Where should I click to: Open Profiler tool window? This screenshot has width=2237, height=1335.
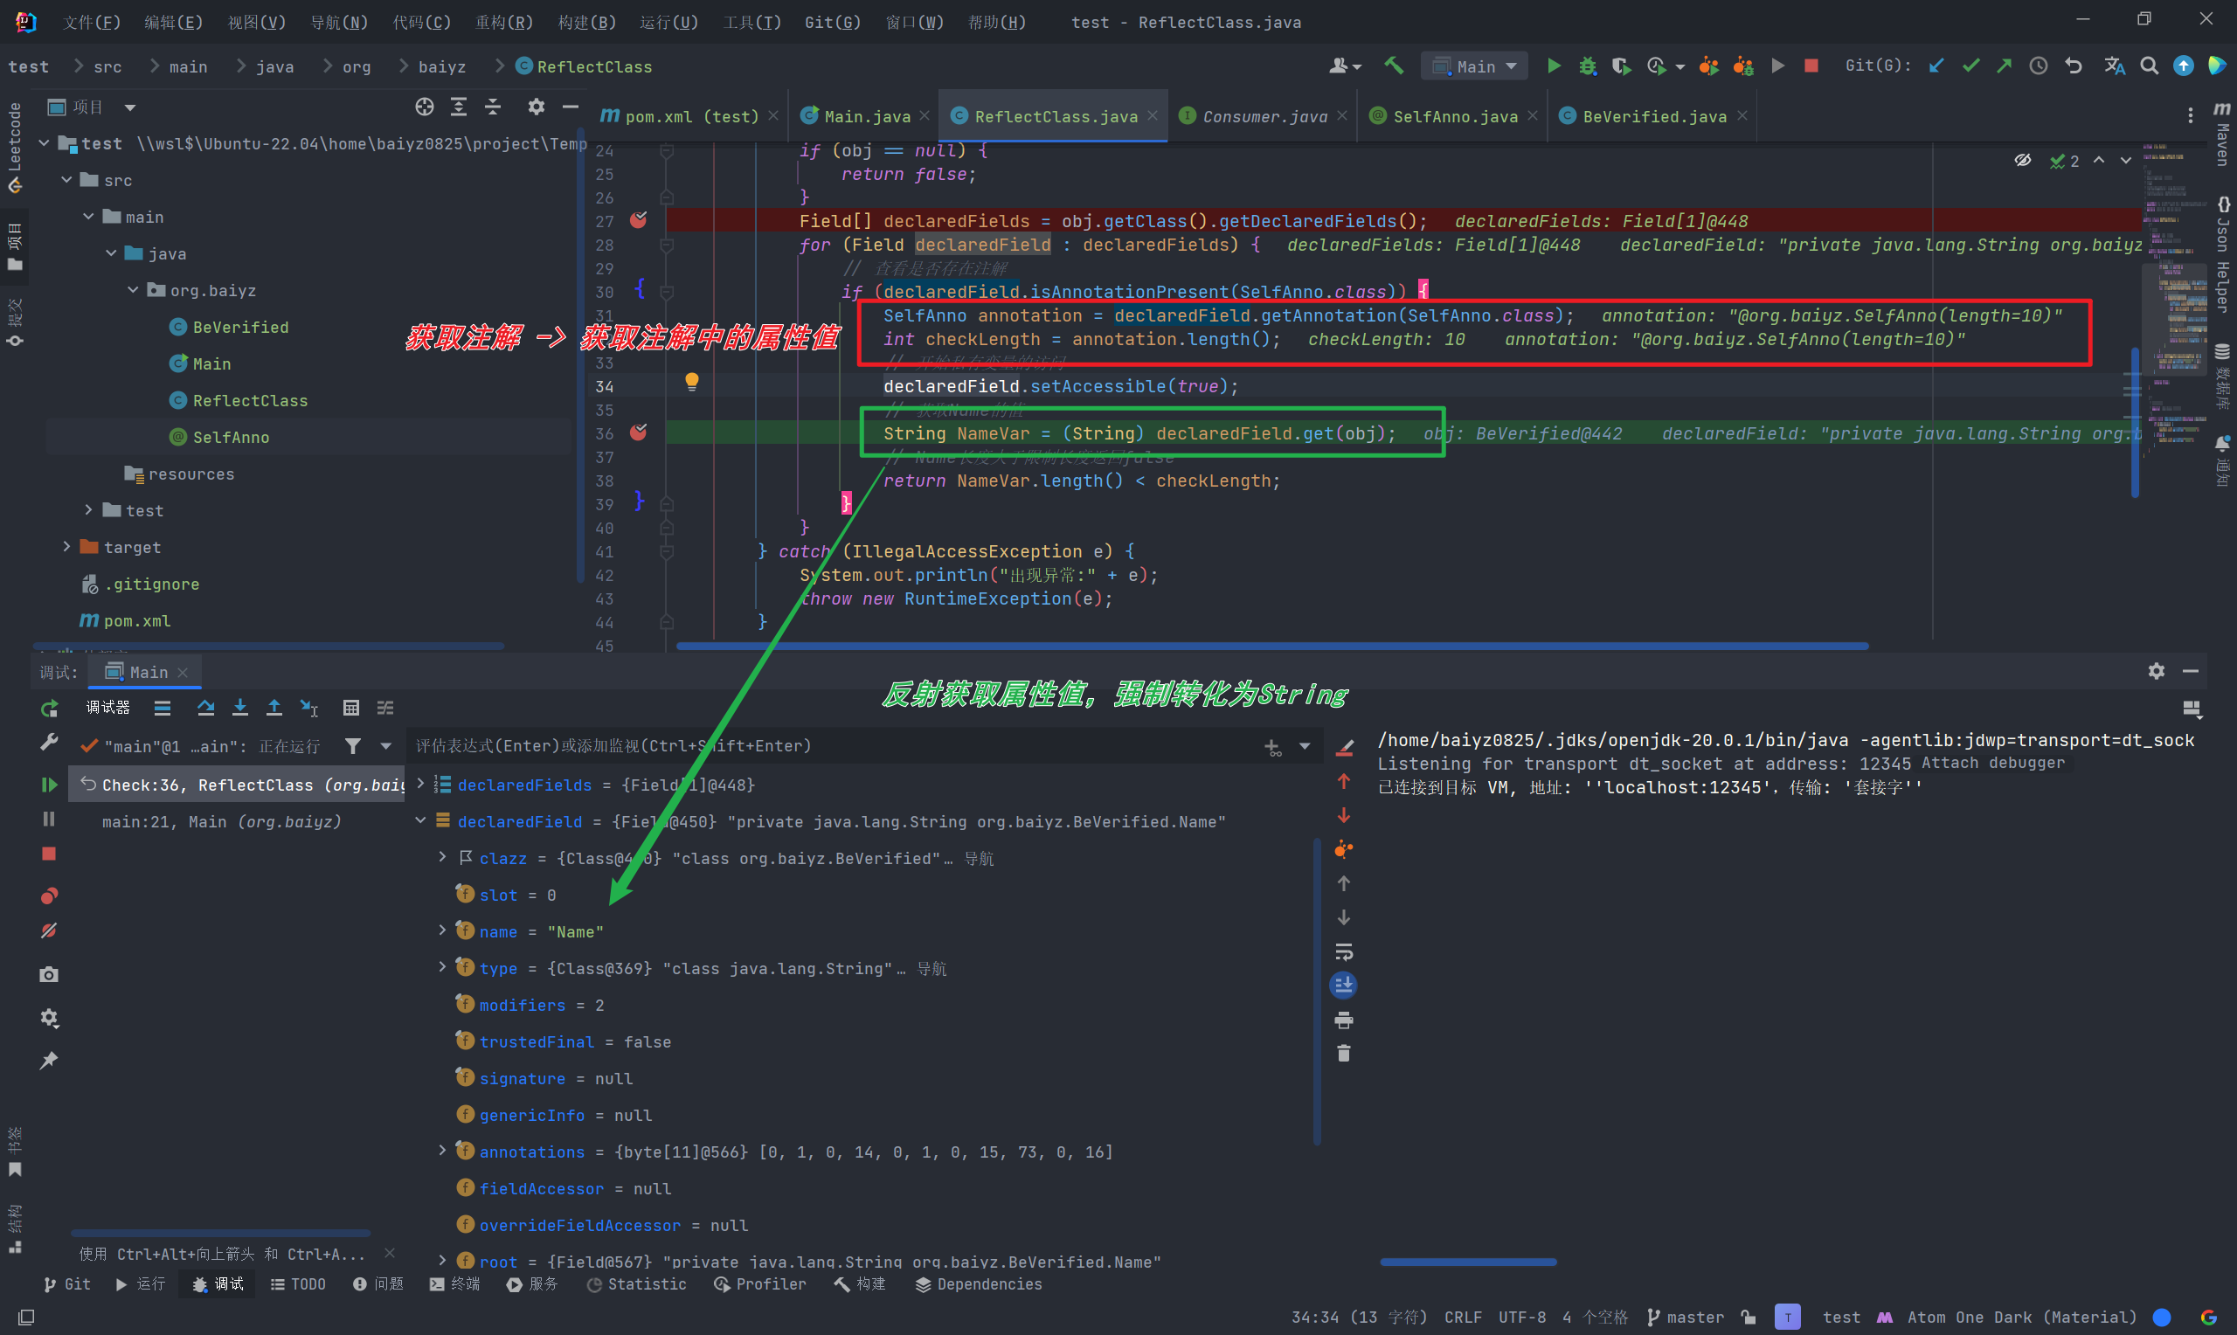click(x=759, y=1283)
